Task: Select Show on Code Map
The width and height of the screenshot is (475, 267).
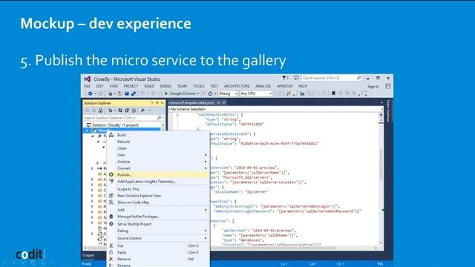Action: 158,202
